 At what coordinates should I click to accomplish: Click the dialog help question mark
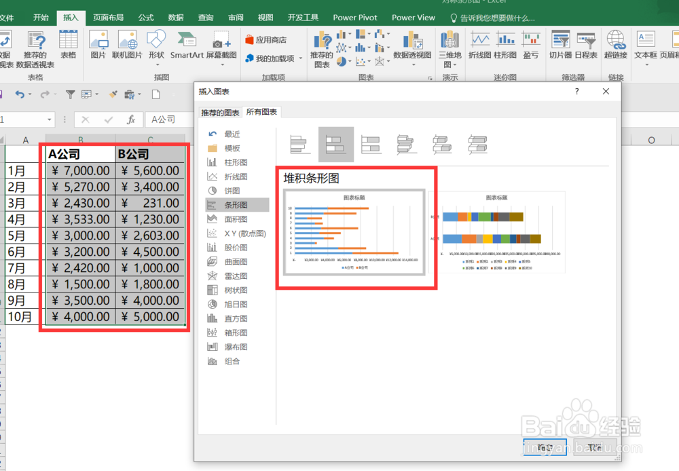pyautogui.click(x=576, y=92)
